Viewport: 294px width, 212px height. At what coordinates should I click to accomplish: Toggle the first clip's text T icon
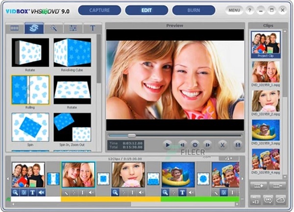click(x=33, y=192)
